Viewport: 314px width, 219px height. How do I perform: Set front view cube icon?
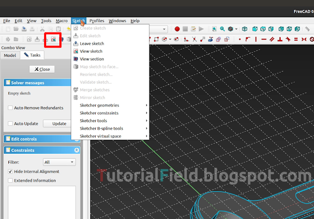[255, 29]
